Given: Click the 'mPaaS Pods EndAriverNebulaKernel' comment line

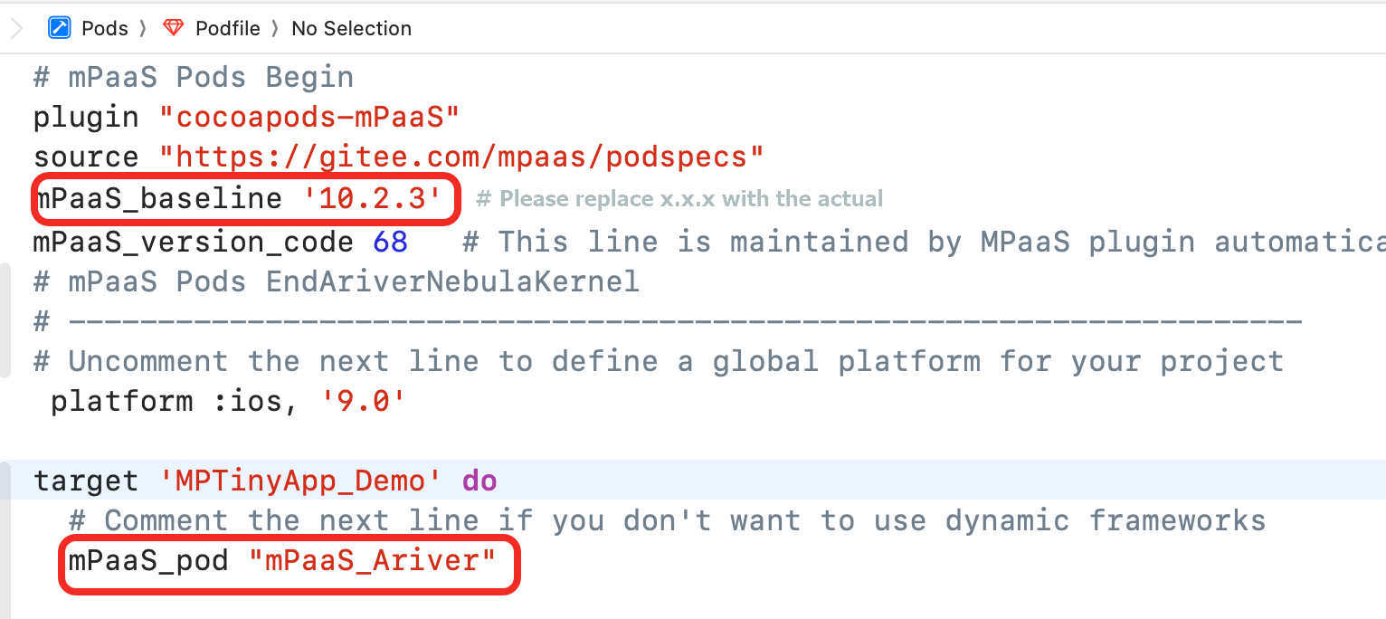Looking at the screenshot, I should [337, 281].
